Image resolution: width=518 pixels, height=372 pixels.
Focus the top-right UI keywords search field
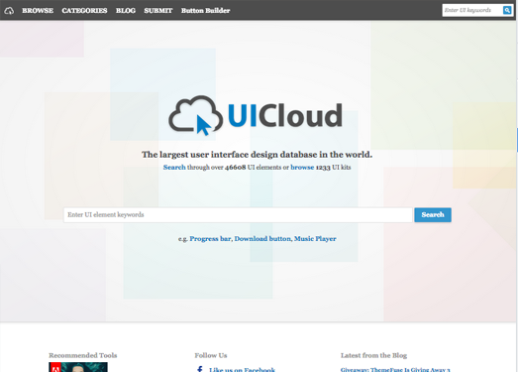pos(472,10)
